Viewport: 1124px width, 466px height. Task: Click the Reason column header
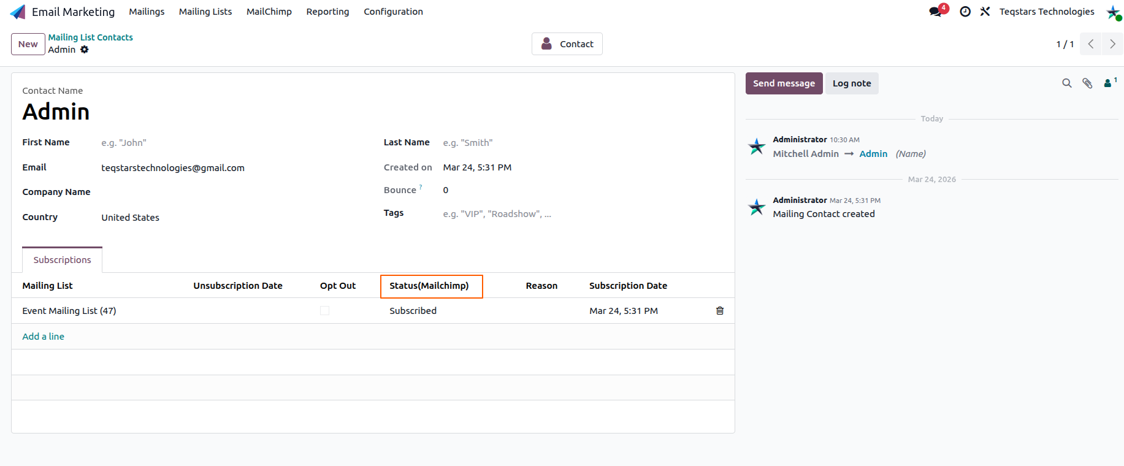(x=541, y=286)
